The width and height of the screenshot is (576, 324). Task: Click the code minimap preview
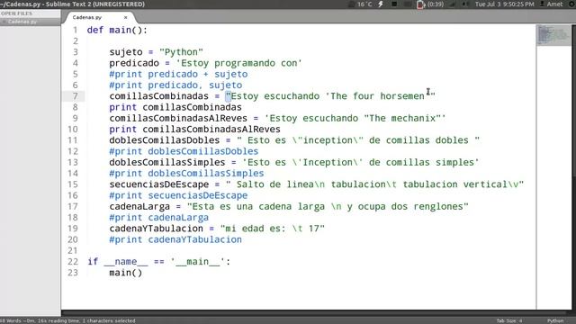(x=554, y=35)
